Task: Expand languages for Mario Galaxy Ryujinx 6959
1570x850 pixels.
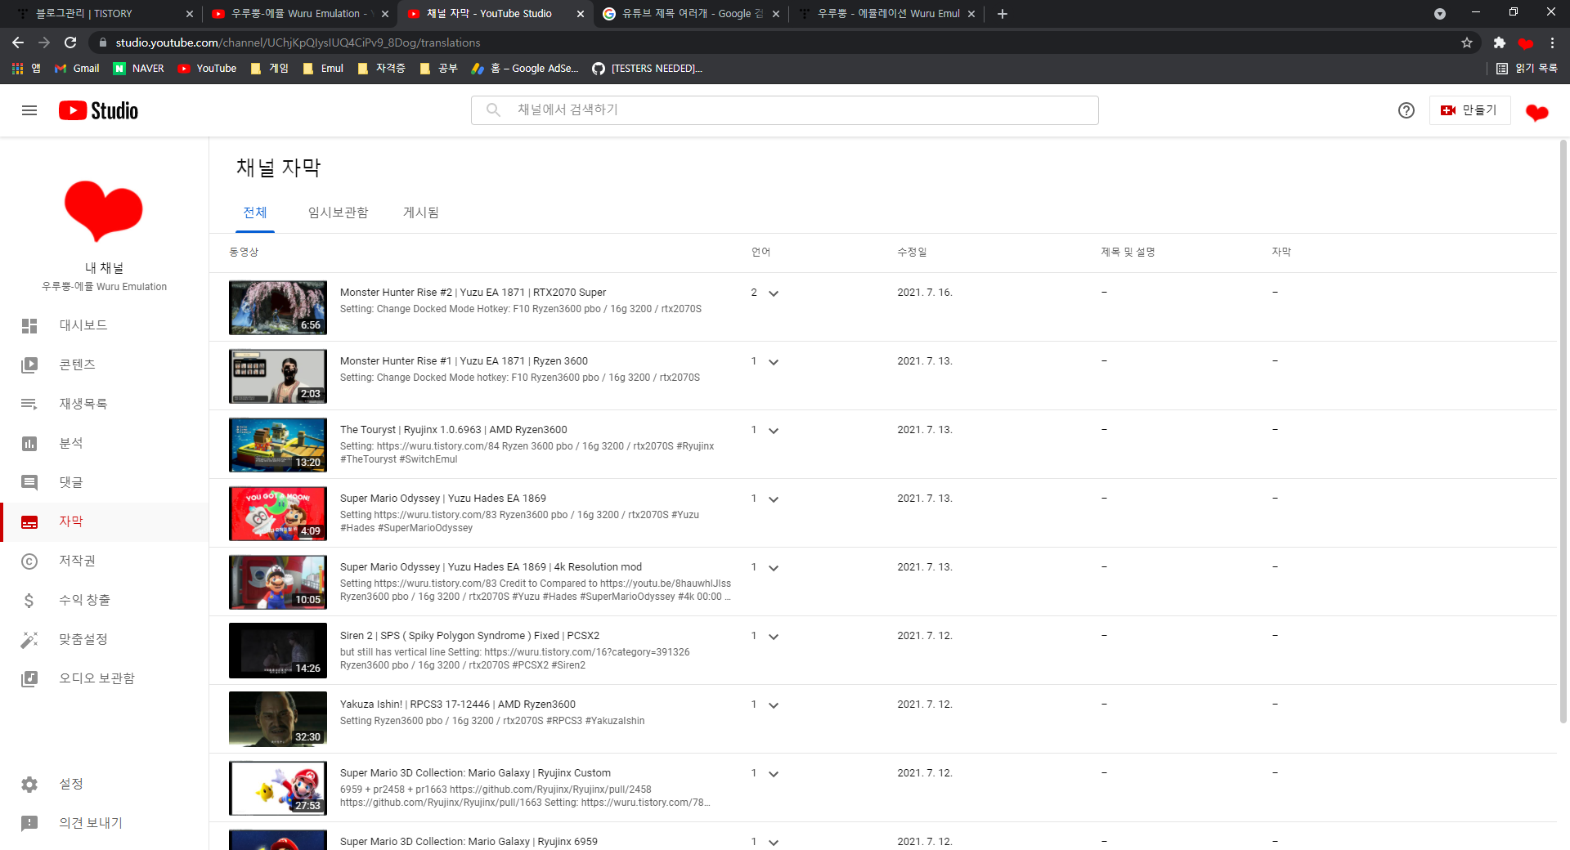Action: (774, 843)
